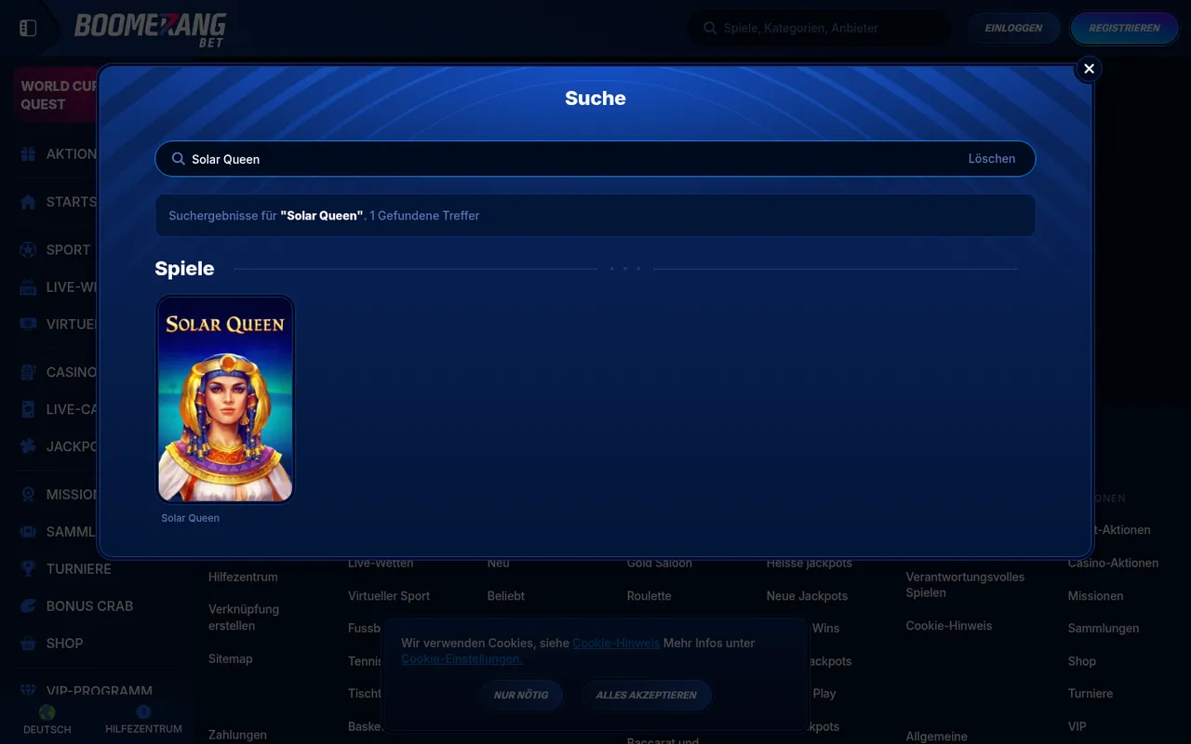Viewport: 1191px width, 744px height.
Task: Select the Live-Casino sidebar icon
Action: click(x=28, y=409)
